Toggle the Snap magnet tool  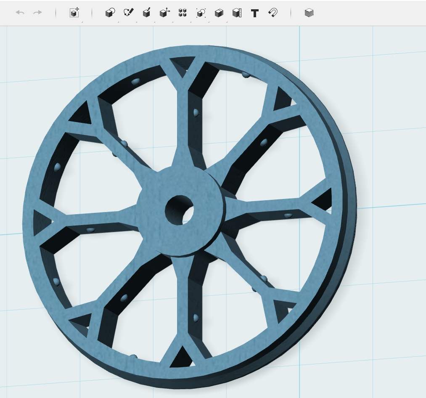pyautogui.click(x=273, y=13)
